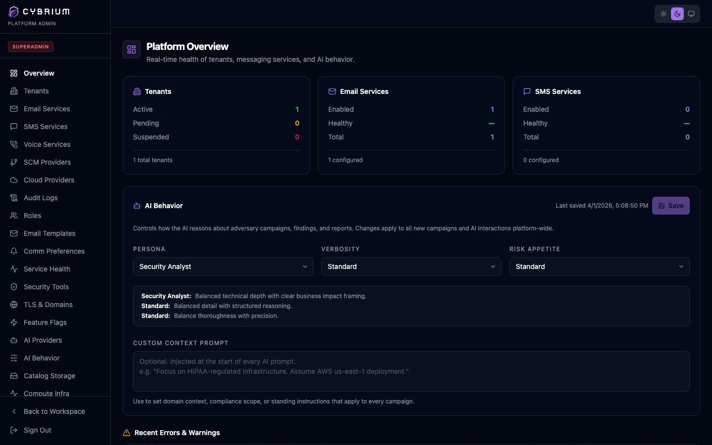Click the Cybrium logo icon
The height and width of the screenshot is (445, 712).
coord(14,11)
